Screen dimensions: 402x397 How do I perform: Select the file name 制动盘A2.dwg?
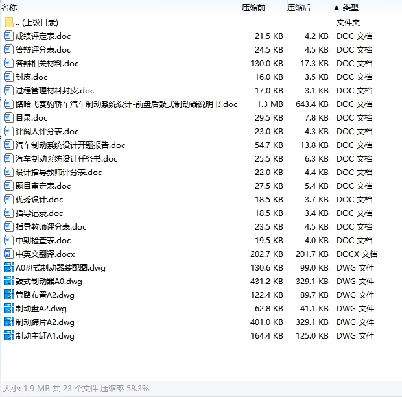(x=41, y=308)
